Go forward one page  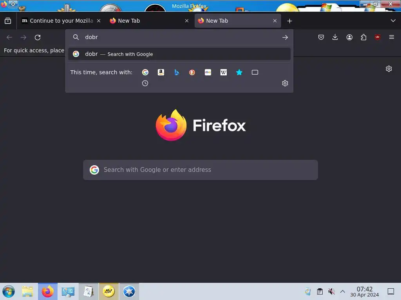(23, 37)
